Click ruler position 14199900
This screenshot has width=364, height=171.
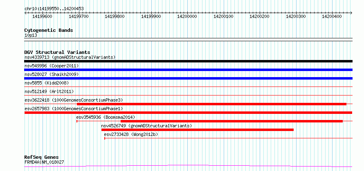[x=151, y=16]
